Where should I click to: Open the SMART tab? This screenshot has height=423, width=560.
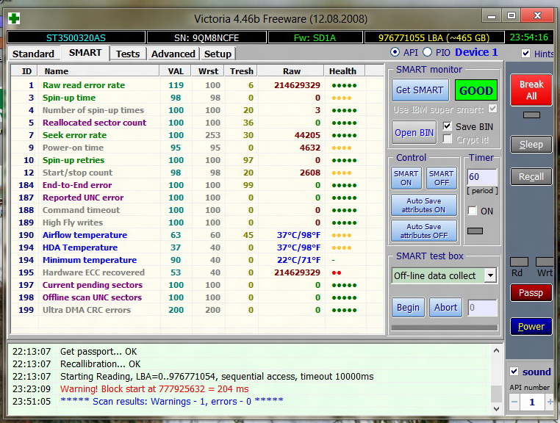point(85,53)
